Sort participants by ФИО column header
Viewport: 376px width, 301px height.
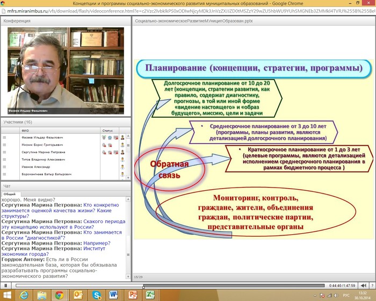click(x=25, y=131)
